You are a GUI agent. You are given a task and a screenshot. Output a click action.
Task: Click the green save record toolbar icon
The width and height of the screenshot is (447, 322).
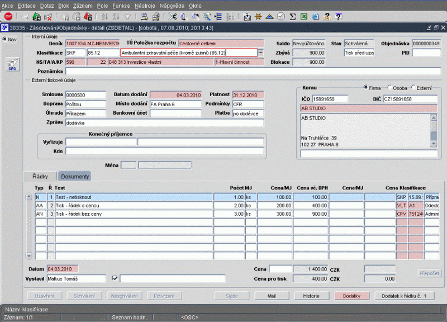(x=37, y=17)
